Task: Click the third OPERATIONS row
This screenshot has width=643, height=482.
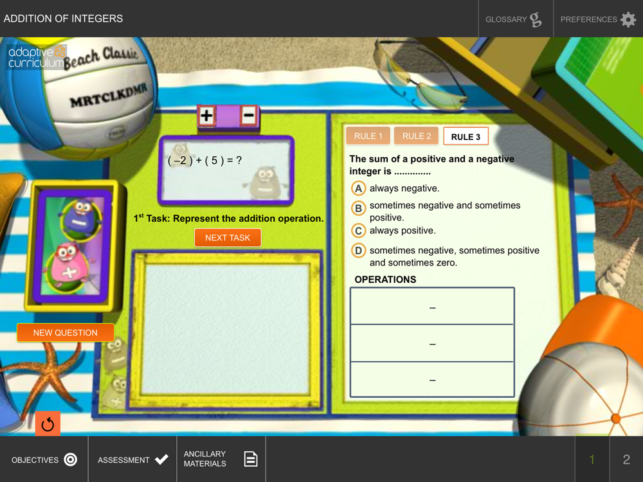Action: [x=432, y=380]
